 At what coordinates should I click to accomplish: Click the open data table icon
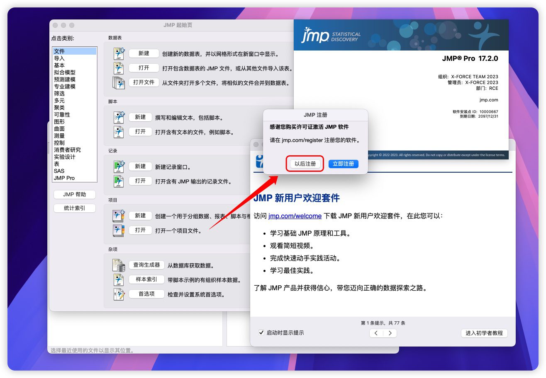(119, 68)
